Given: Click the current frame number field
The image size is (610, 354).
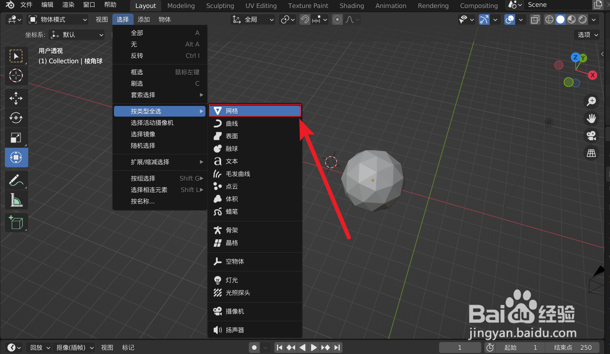Looking at the screenshot, I should (x=460, y=348).
